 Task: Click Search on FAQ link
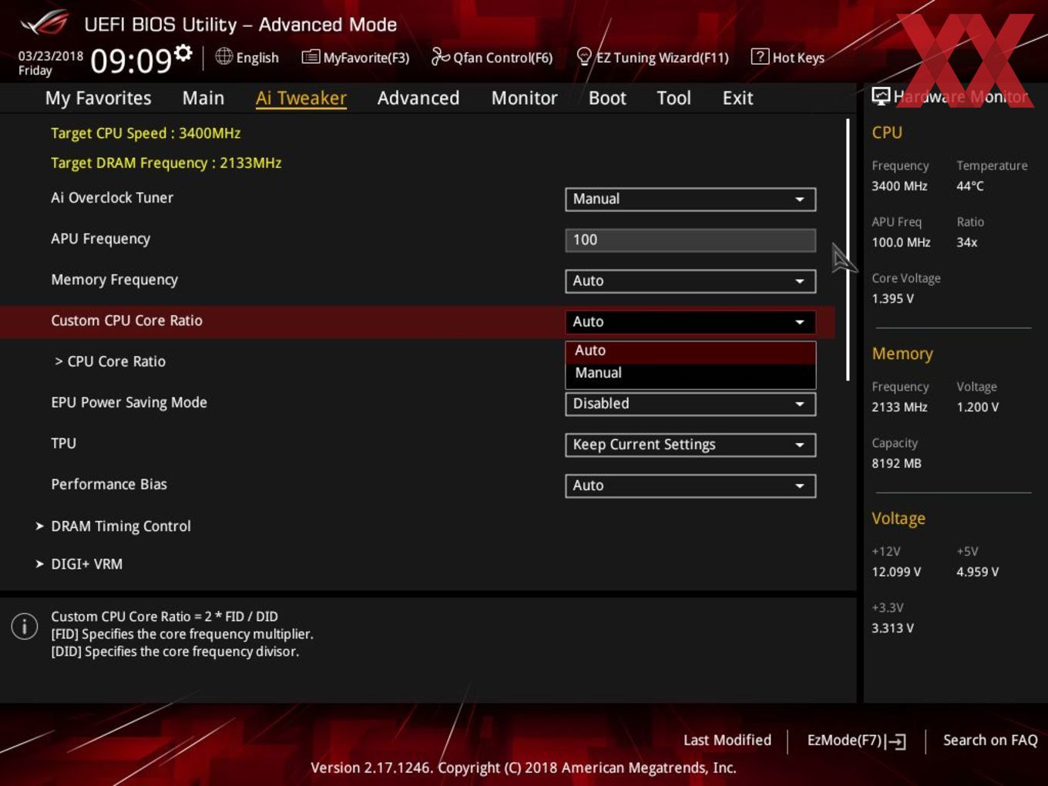click(990, 740)
